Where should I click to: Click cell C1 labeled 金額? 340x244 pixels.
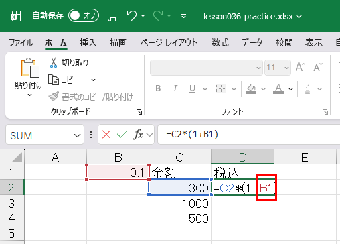(180, 172)
